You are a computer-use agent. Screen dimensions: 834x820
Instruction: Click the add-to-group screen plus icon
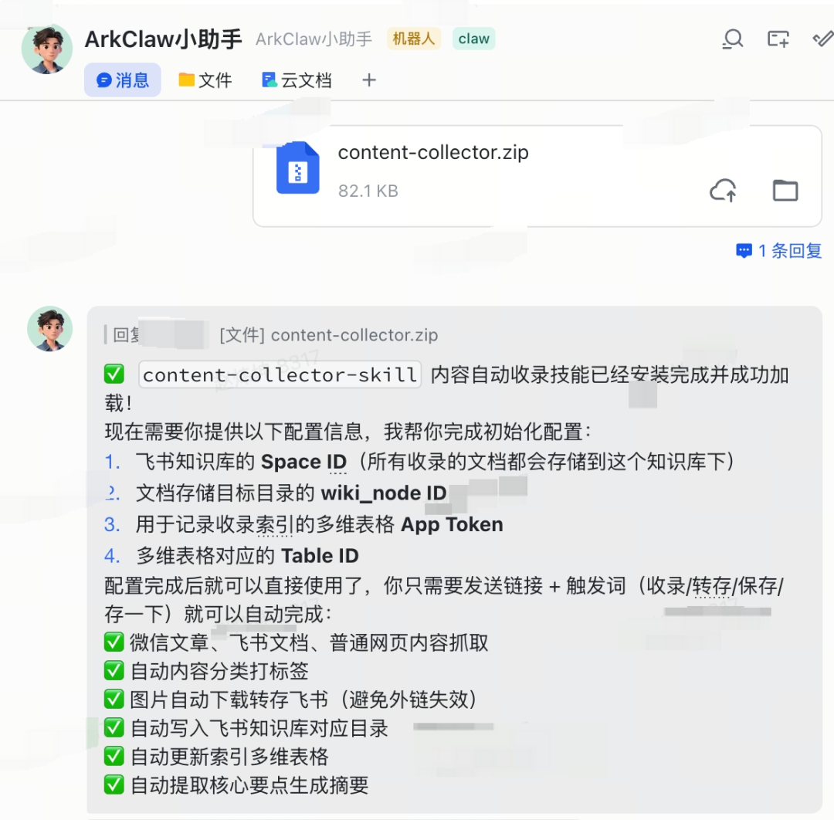pyautogui.click(x=778, y=39)
